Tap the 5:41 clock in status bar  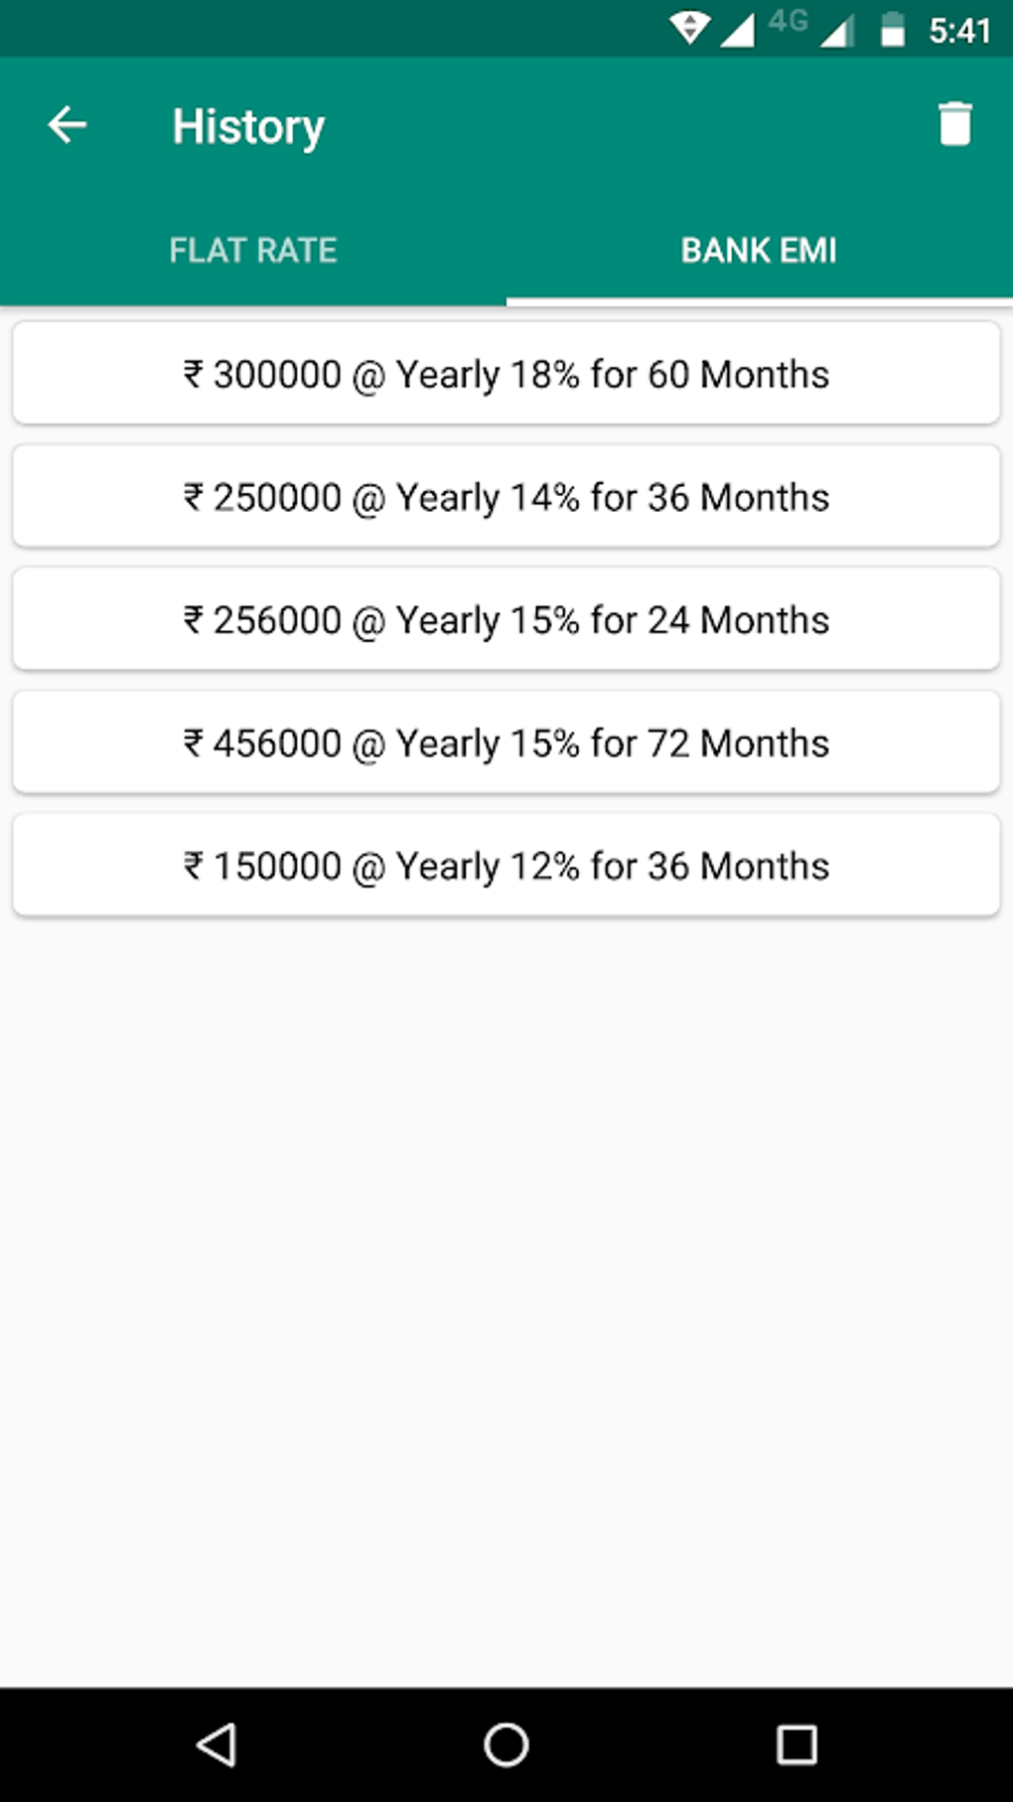point(959,31)
